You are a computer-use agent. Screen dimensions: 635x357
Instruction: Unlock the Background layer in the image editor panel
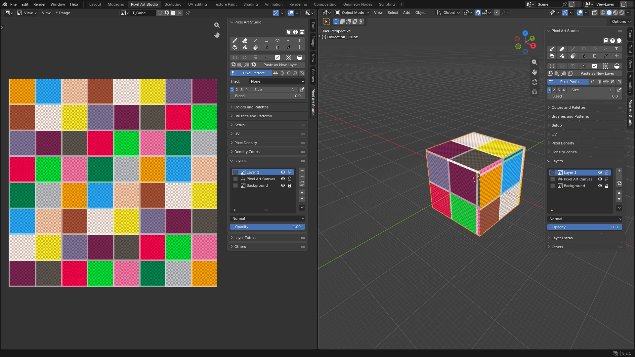click(290, 185)
